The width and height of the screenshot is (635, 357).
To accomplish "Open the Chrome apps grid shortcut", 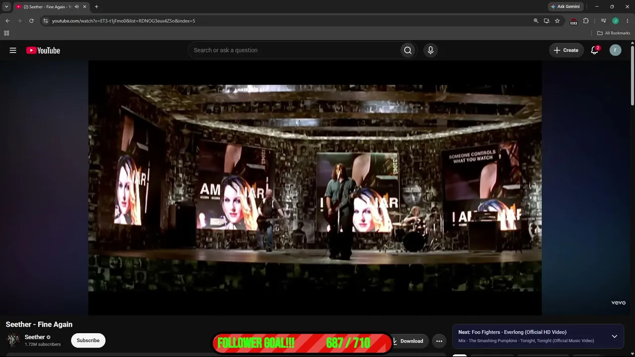I will pos(6,33).
